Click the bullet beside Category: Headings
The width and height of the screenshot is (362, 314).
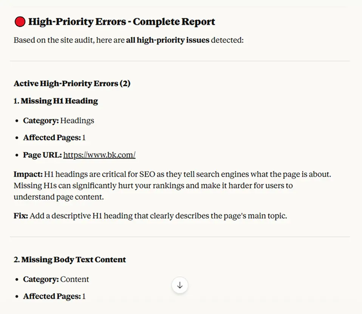(x=17, y=121)
